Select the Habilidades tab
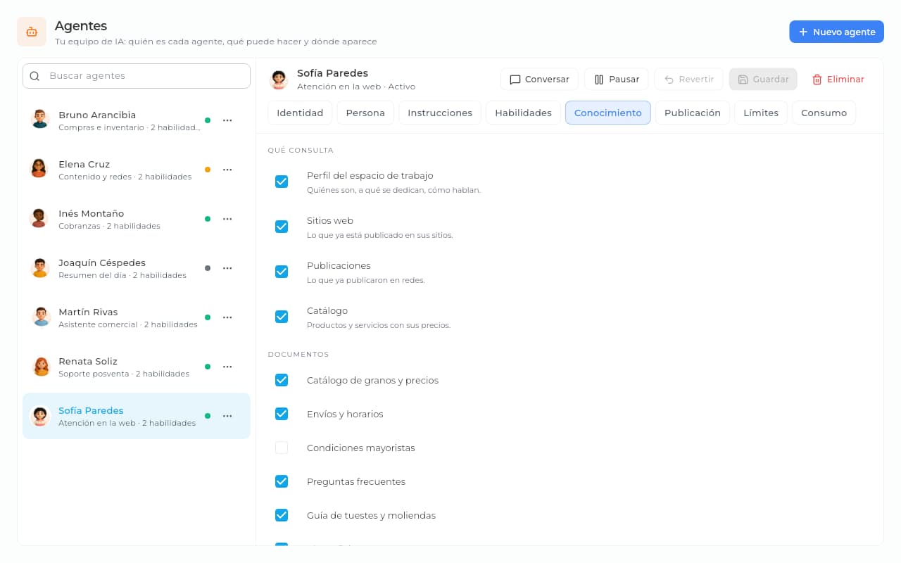Image resolution: width=901 pixels, height=563 pixels. pyautogui.click(x=523, y=113)
